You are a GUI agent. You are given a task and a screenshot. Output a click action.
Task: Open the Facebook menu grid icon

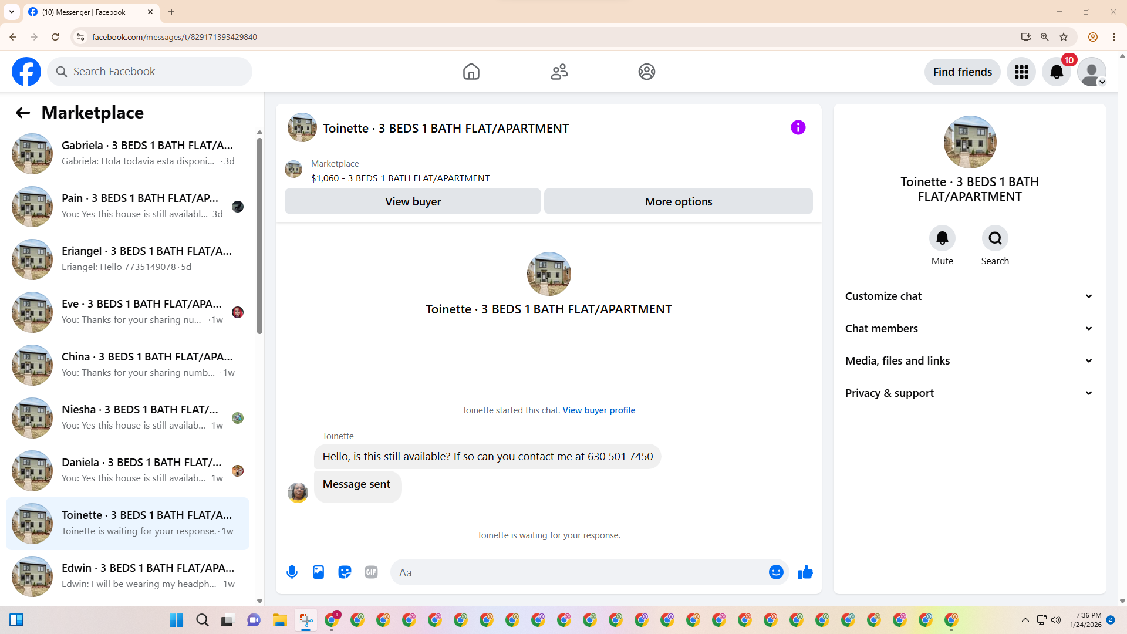[1021, 72]
